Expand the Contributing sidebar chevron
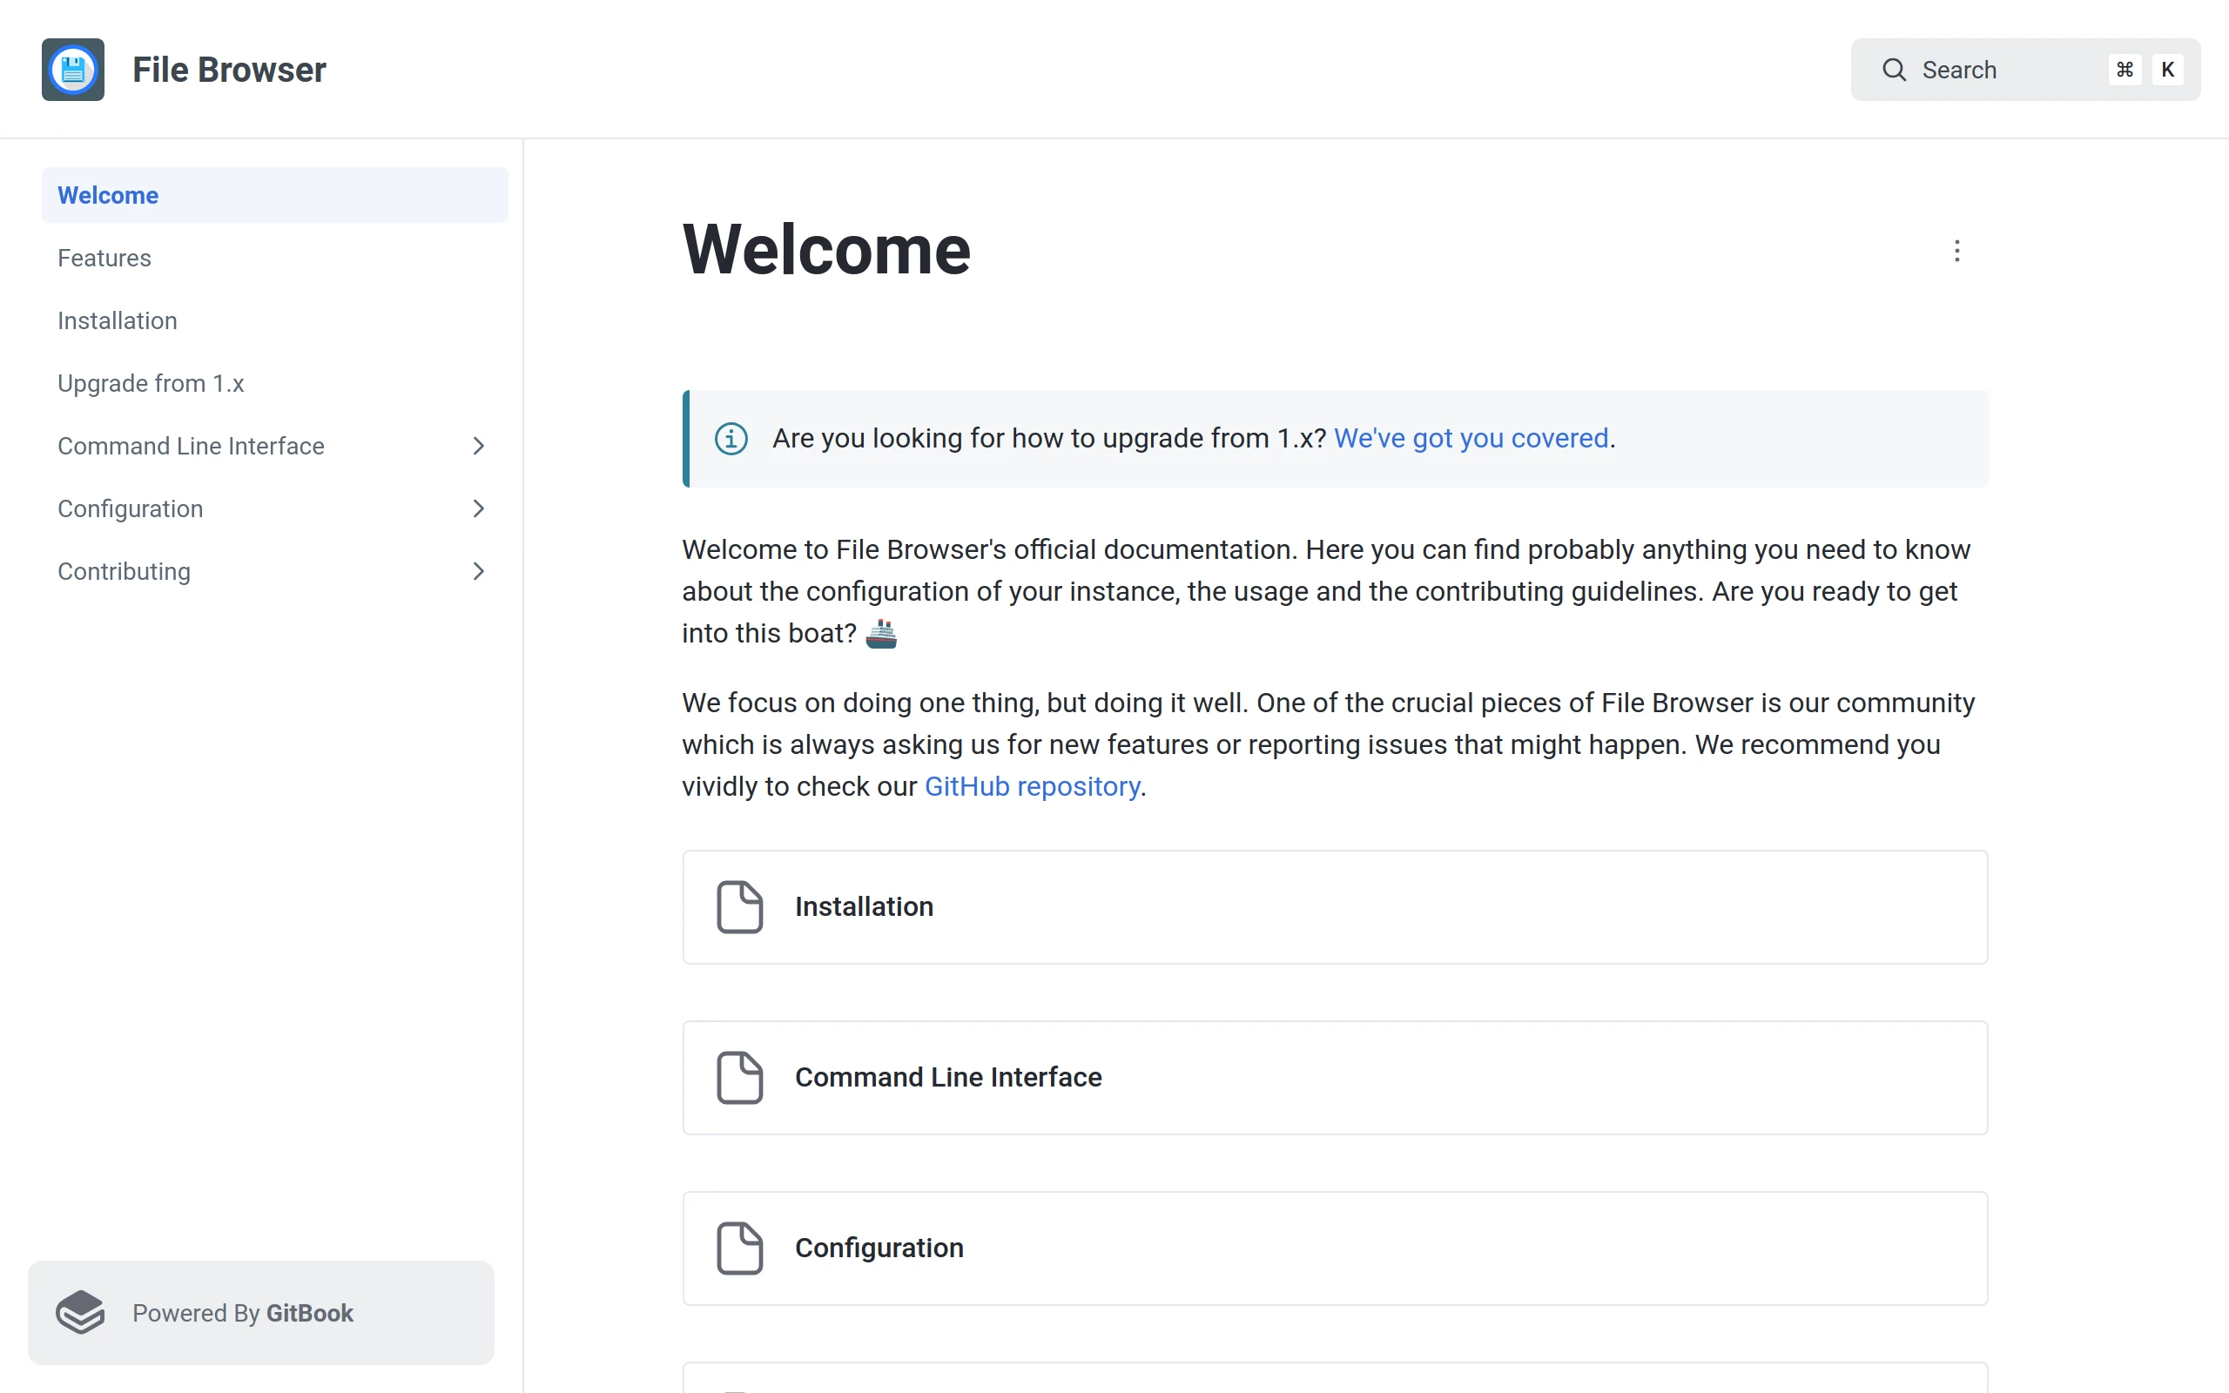The image size is (2229, 1393). coord(478,571)
